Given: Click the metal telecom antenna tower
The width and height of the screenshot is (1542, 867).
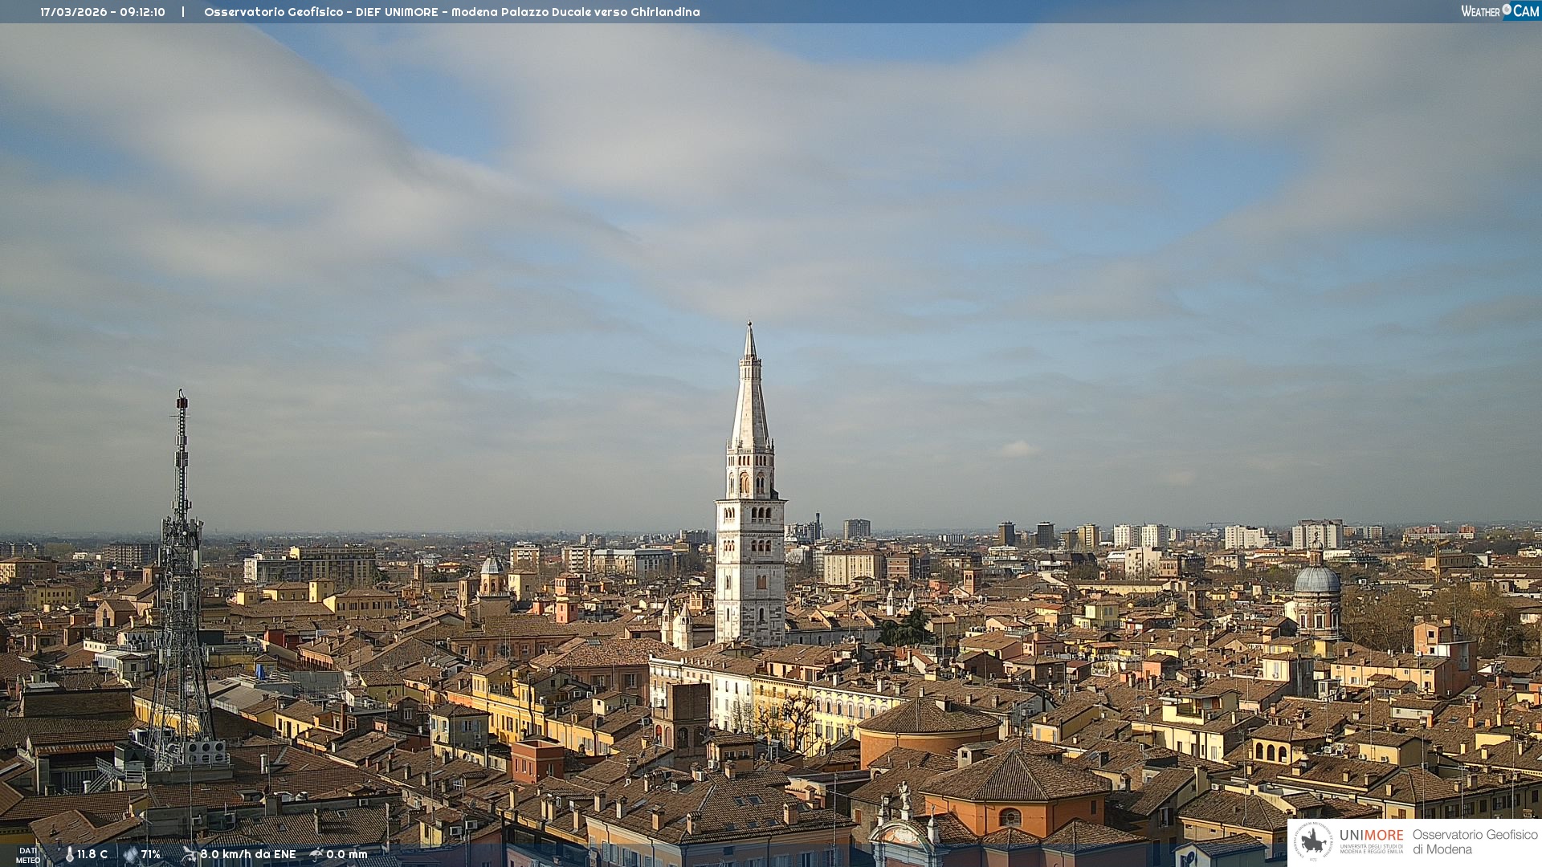Looking at the screenshot, I should coord(181,578).
